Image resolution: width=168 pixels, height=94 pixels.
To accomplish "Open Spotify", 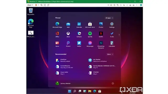I will pyautogui.click(x=90, y=34).
